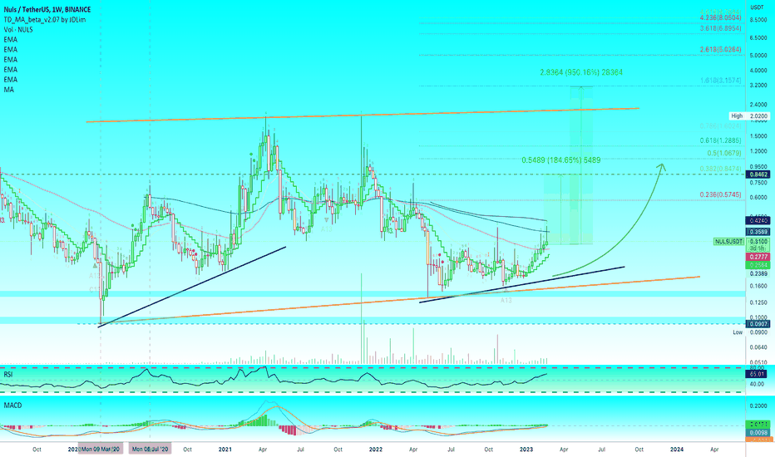Click the Mon 09 Mar '20 date marker
The height and width of the screenshot is (457, 775).
[x=101, y=449]
